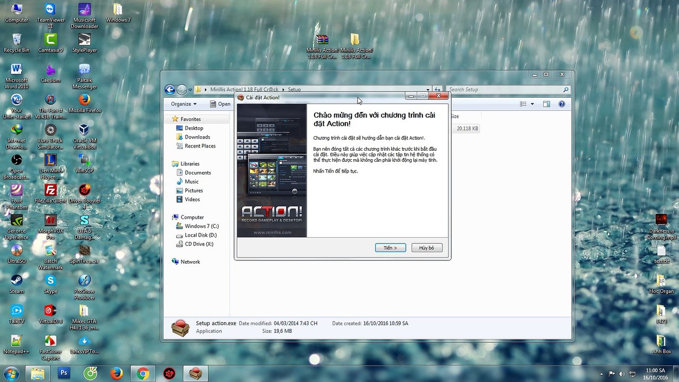Toggle the Explorer preview pane
The height and width of the screenshot is (382, 679).
[x=546, y=104]
